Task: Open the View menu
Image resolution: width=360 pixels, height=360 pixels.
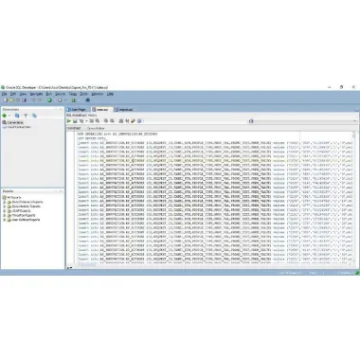Action: click(x=23, y=94)
